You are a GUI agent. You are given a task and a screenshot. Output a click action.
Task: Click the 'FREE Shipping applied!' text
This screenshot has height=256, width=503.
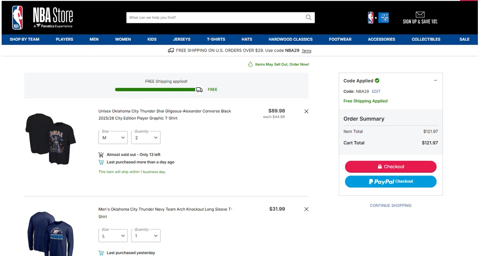coord(166,81)
